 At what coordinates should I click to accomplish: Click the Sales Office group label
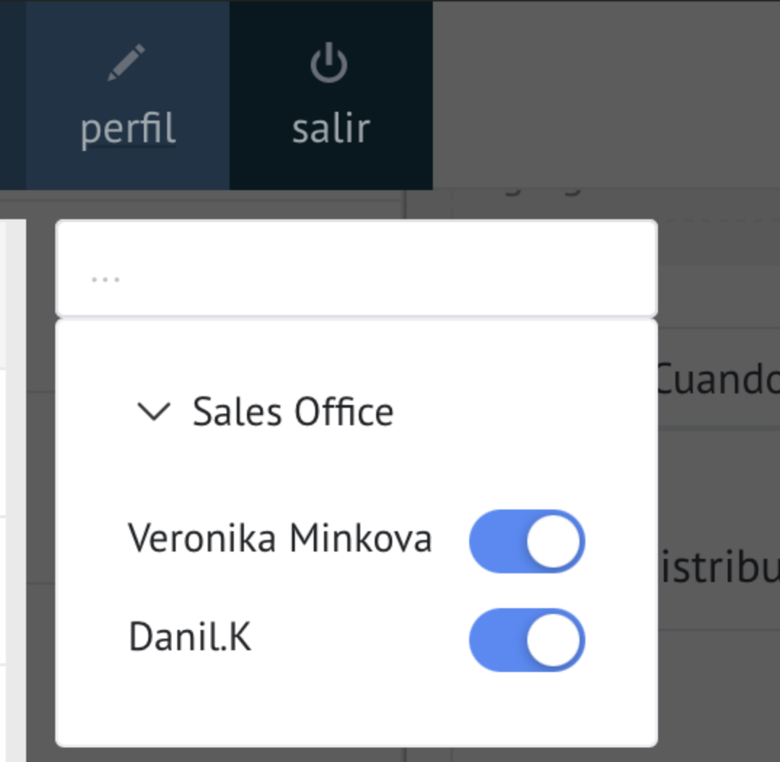(x=293, y=412)
